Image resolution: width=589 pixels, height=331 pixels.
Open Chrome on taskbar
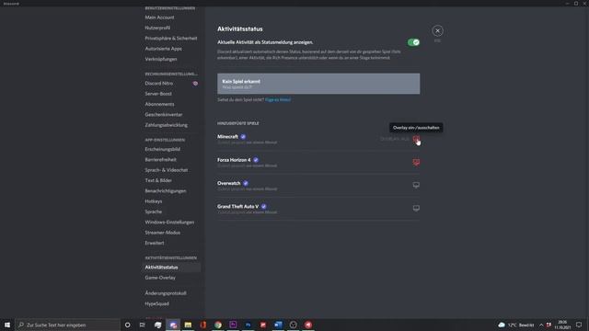tap(218, 325)
